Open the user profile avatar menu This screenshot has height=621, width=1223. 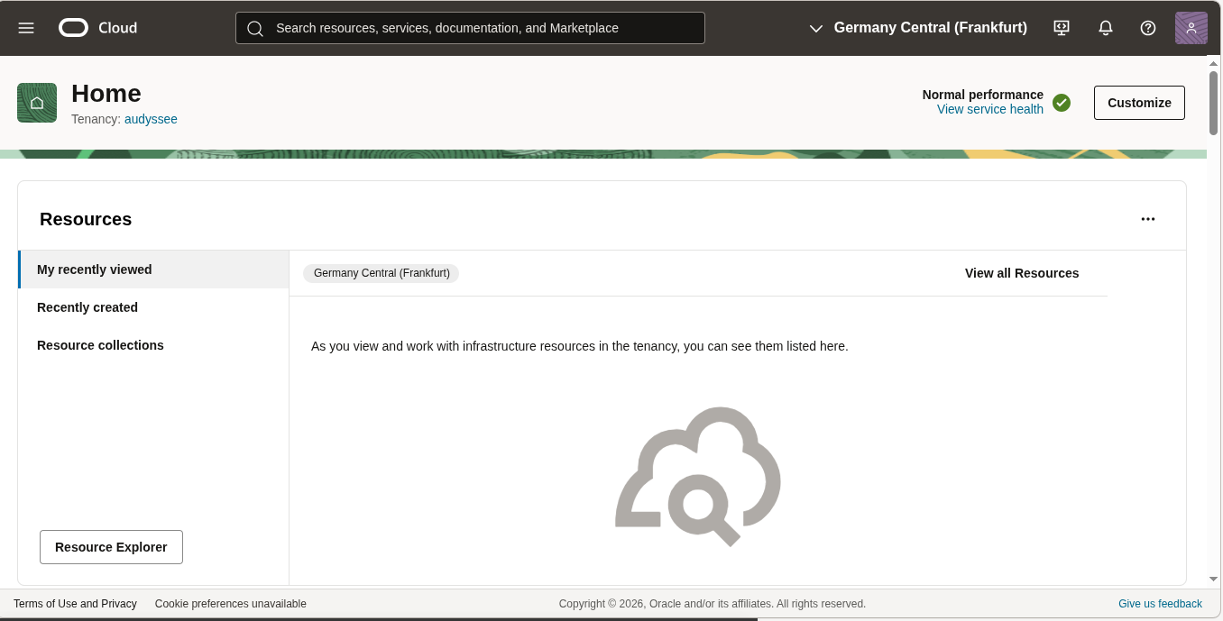[1191, 28]
